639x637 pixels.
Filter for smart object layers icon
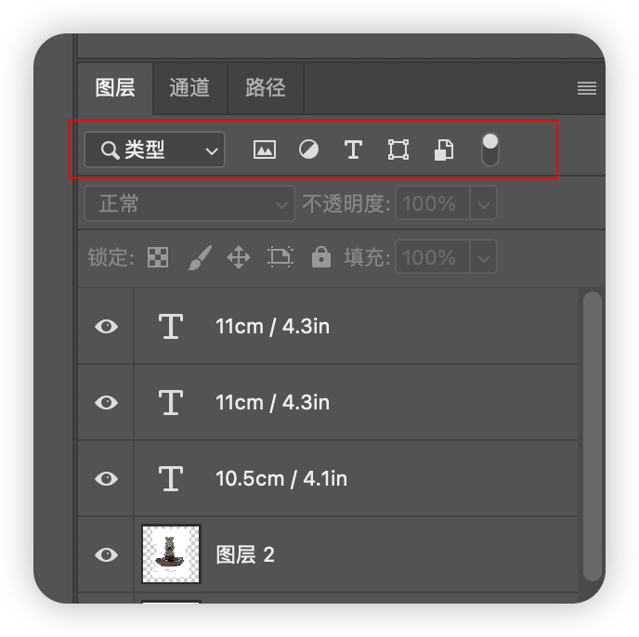point(444,149)
